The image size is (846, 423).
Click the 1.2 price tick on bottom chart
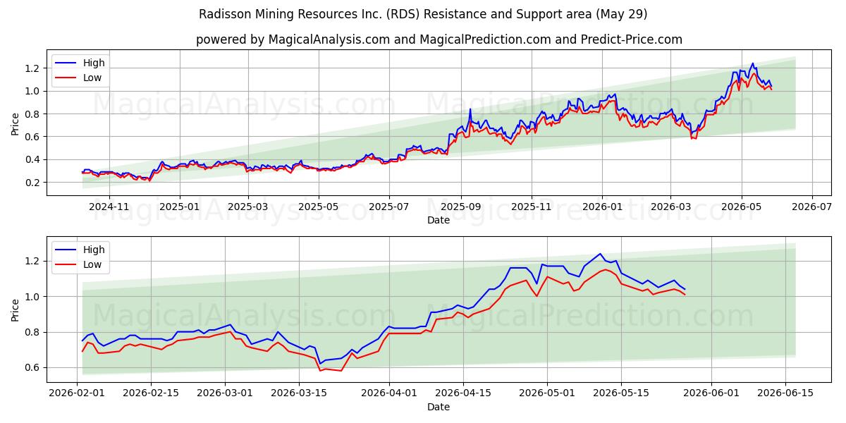click(34, 261)
